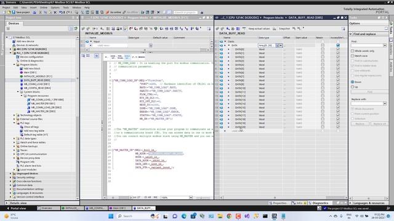Click the Cut scissors icon in toolbar
The height and width of the screenshot is (221, 394).
(x=40, y=12)
